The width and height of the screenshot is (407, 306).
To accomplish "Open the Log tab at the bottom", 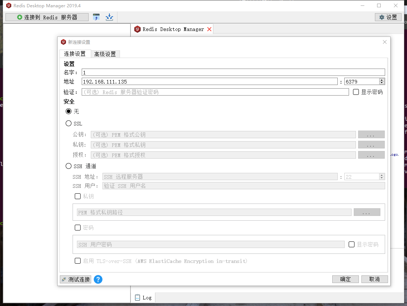I will point(144,298).
